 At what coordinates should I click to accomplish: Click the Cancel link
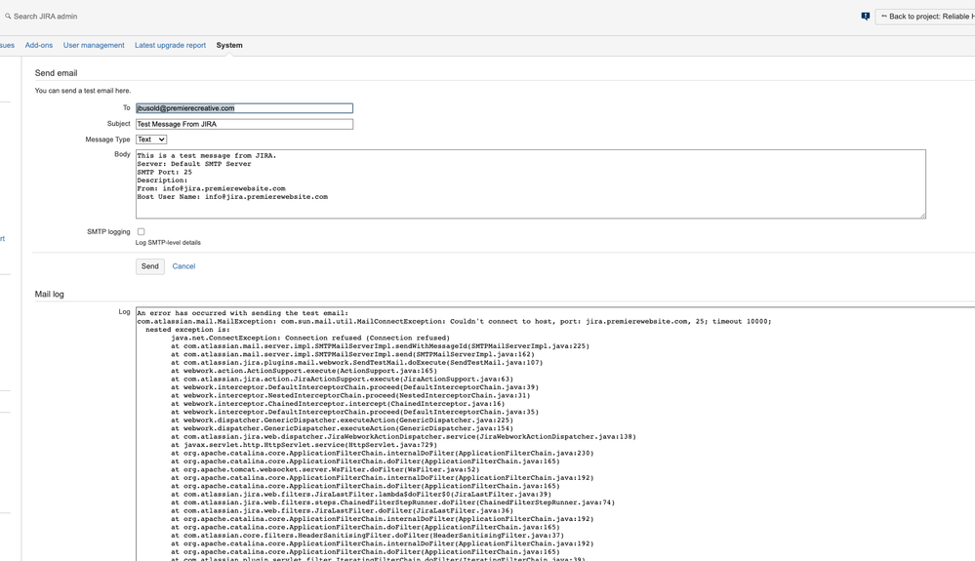coord(183,266)
